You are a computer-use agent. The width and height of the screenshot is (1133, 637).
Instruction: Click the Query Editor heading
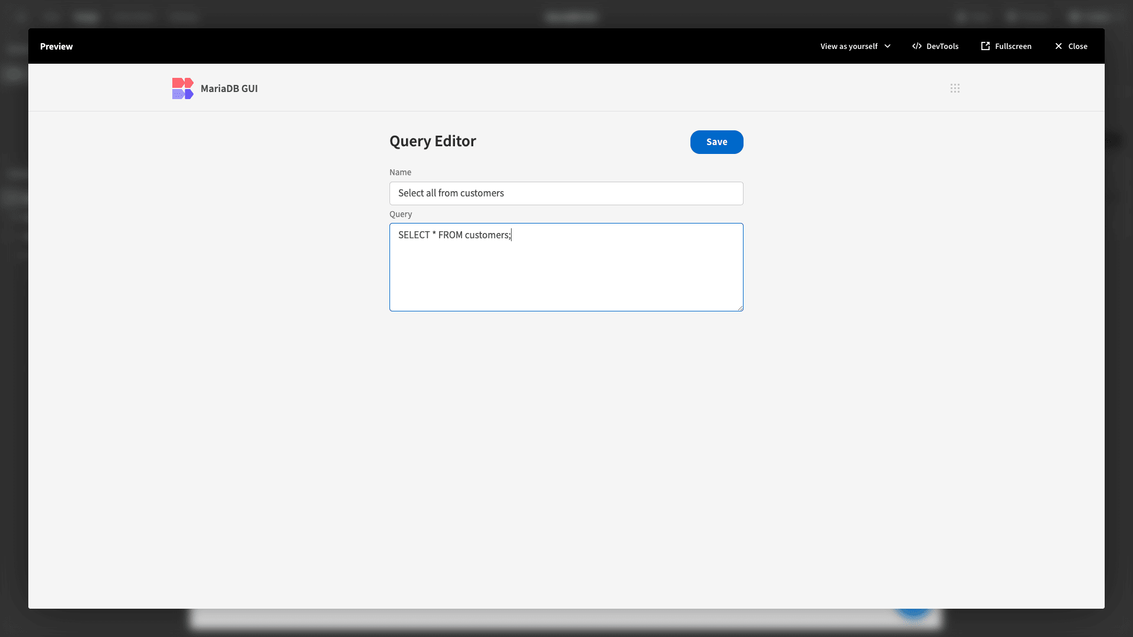[x=433, y=141]
